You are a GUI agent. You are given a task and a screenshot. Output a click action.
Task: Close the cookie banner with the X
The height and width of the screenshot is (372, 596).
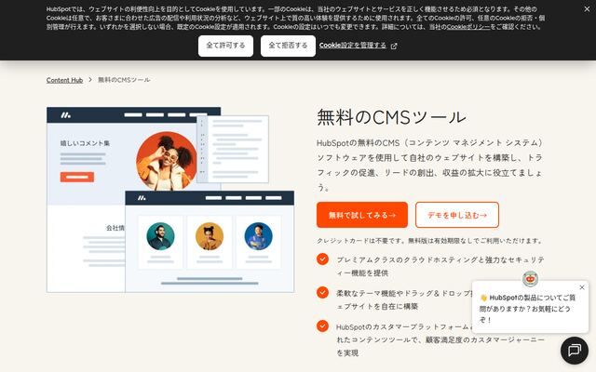click(587, 8)
